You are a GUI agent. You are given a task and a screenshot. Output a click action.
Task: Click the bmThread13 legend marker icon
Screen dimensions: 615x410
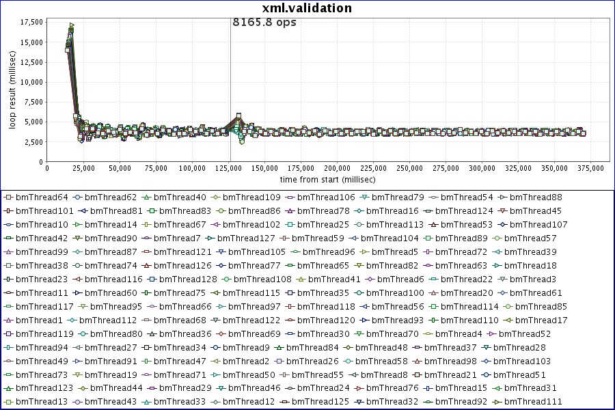(x=8, y=402)
